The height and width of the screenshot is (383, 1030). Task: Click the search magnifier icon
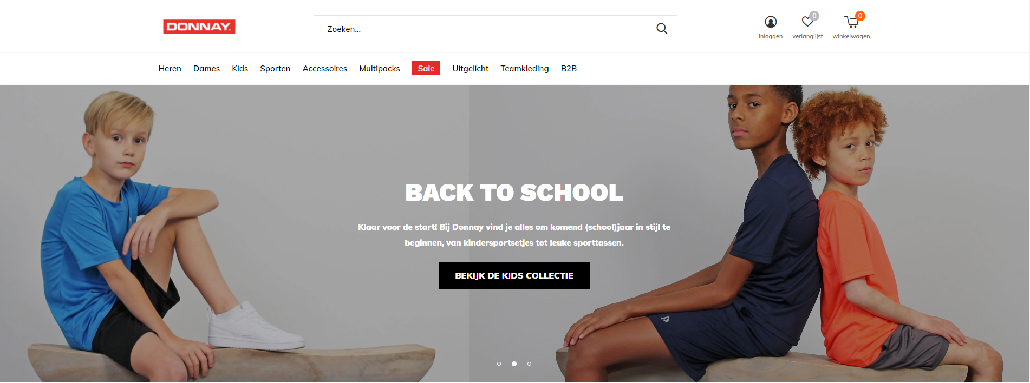(662, 29)
